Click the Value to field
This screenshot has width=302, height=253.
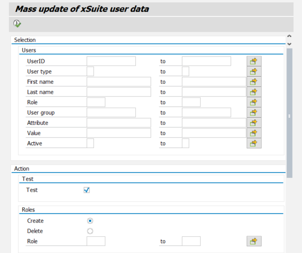coord(214,133)
